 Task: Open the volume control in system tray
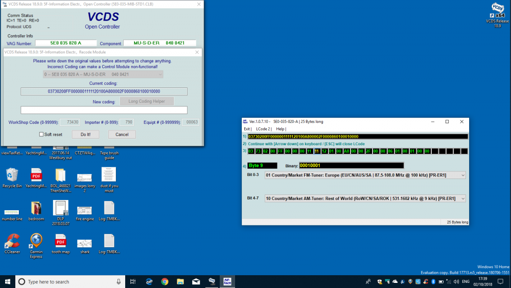[456, 281]
